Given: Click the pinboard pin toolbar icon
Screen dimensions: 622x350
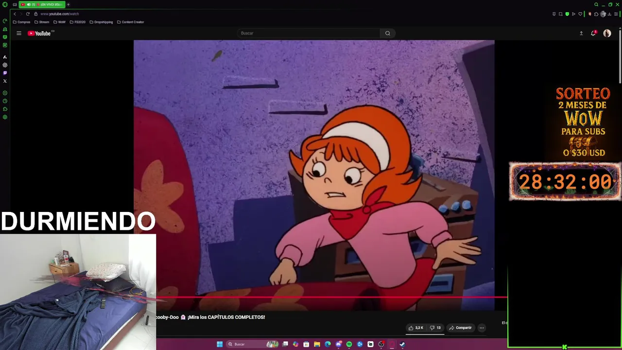Looking at the screenshot, I should pyautogui.click(x=554, y=14).
